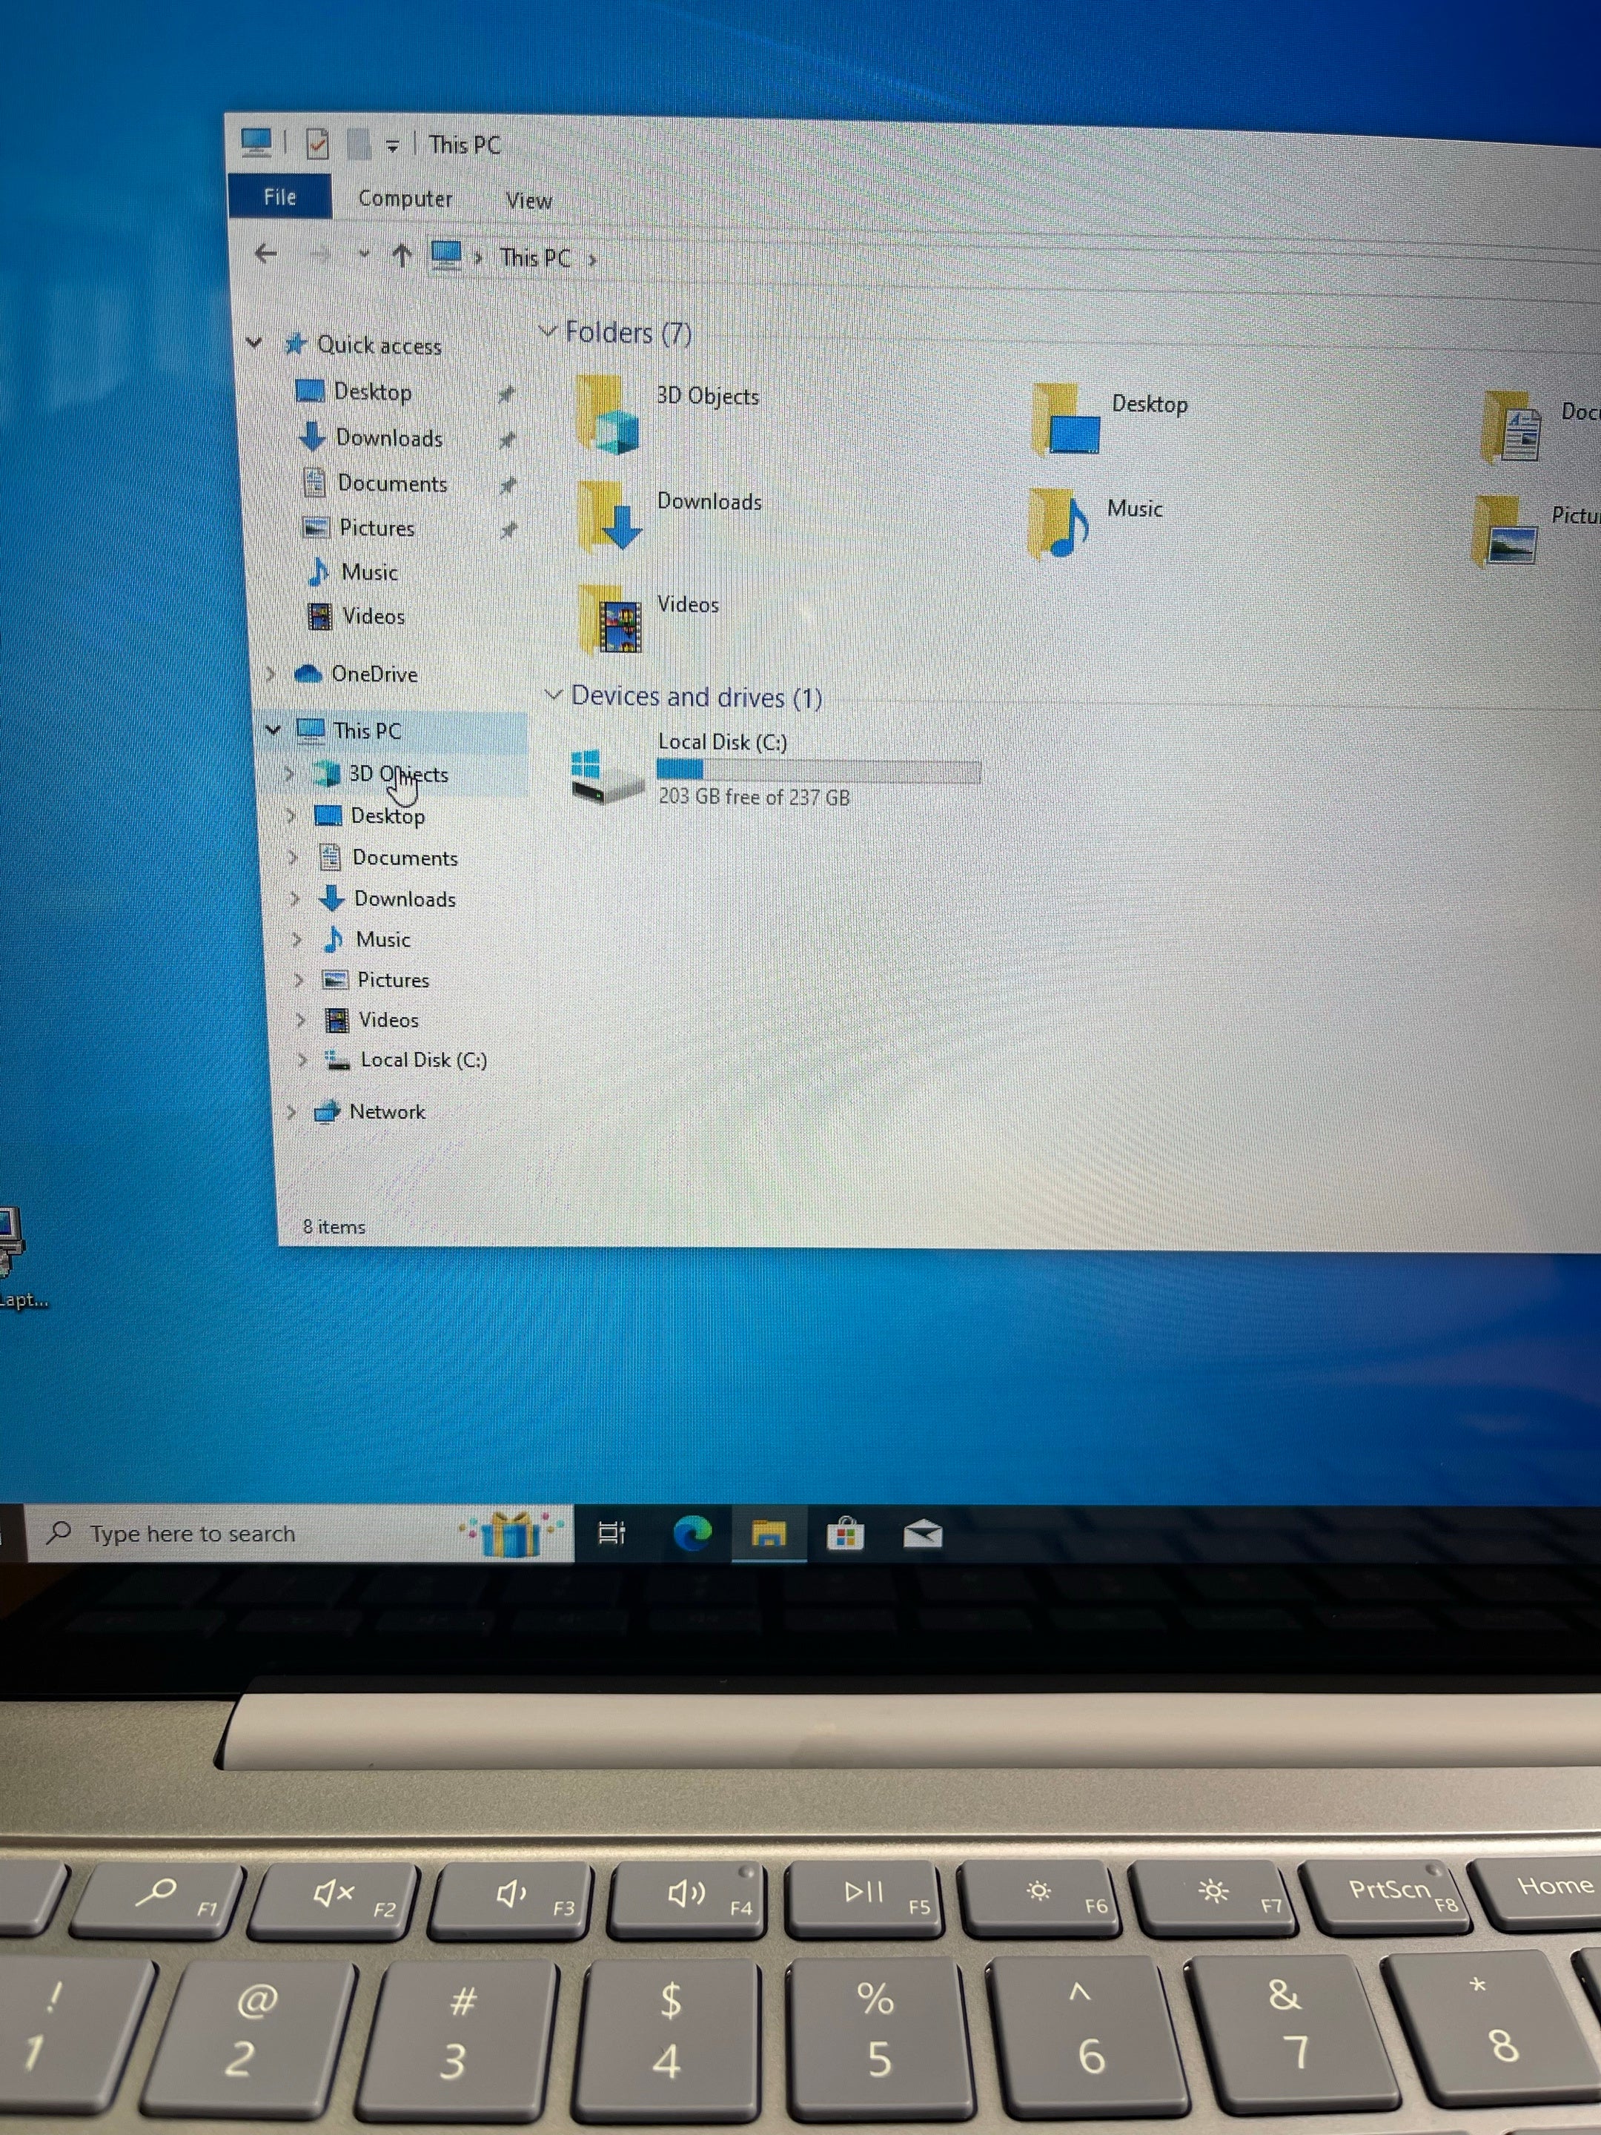This screenshot has height=2135, width=1601.
Task: Click the Properties checkmark icon in title bar
Action: pos(316,144)
